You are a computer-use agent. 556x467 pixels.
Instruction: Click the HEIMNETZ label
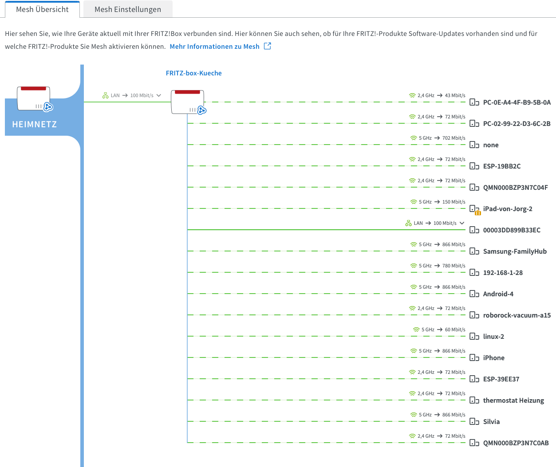35,125
